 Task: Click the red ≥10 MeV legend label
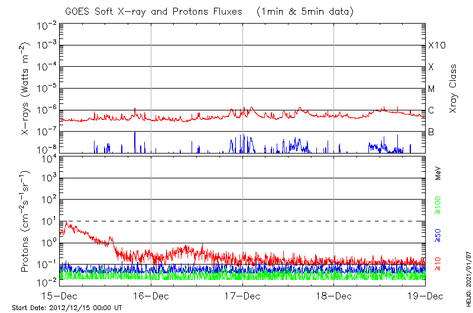pos(438,263)
